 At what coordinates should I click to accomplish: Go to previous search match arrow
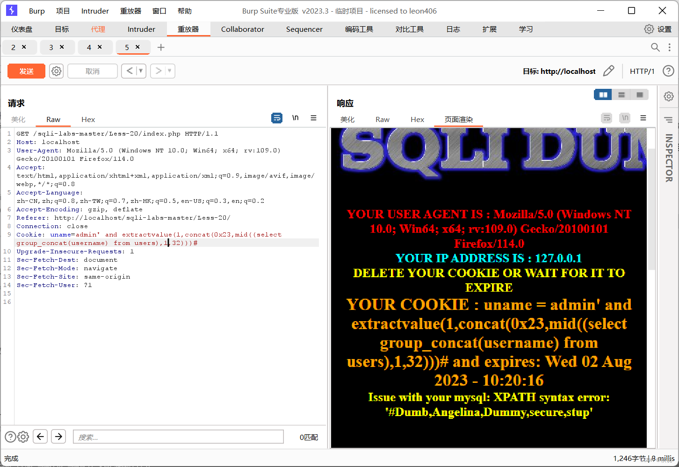40,437
